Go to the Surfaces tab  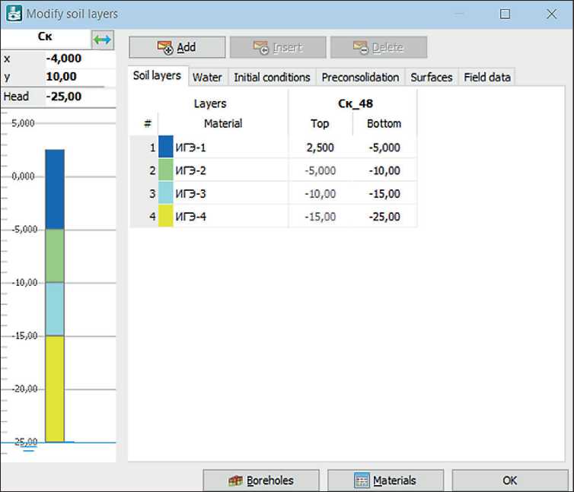[432, 77]
